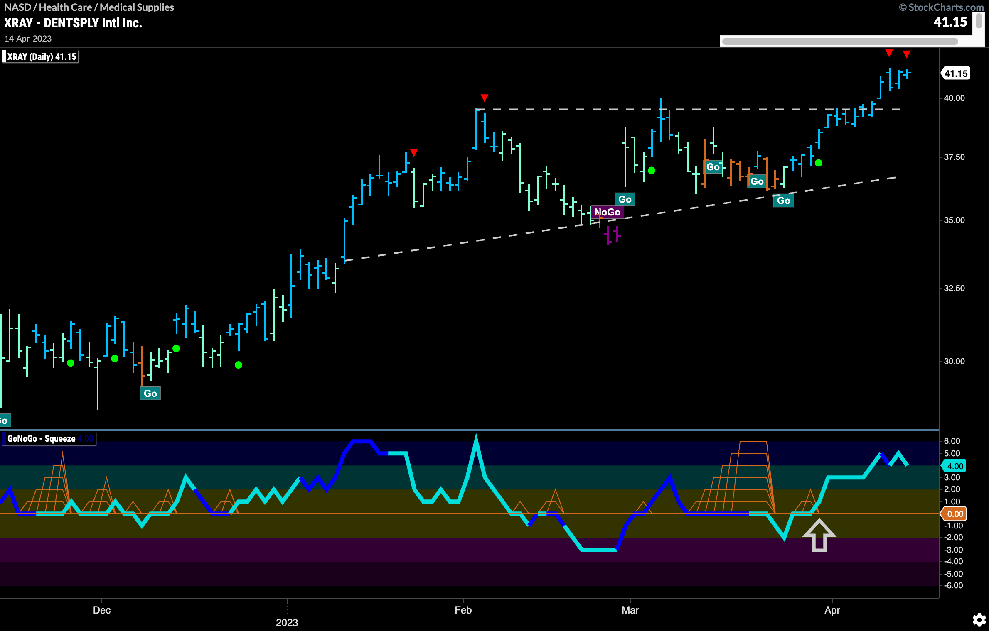Click the 35.00 price axis label

click(954, 220)
